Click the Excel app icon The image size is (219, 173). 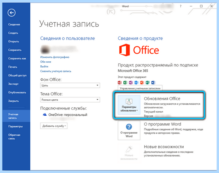click(125, 82)
